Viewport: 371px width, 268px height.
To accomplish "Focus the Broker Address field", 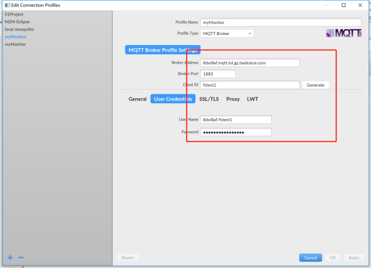I will pos(250,63).
